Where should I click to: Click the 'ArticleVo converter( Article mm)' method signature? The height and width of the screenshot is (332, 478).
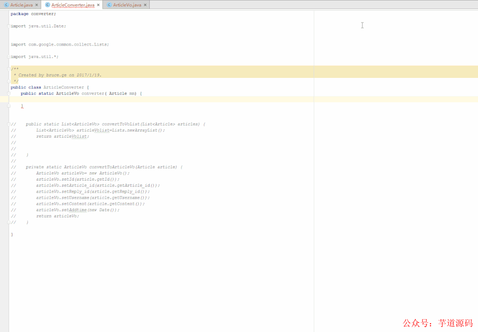pos(81,93)
